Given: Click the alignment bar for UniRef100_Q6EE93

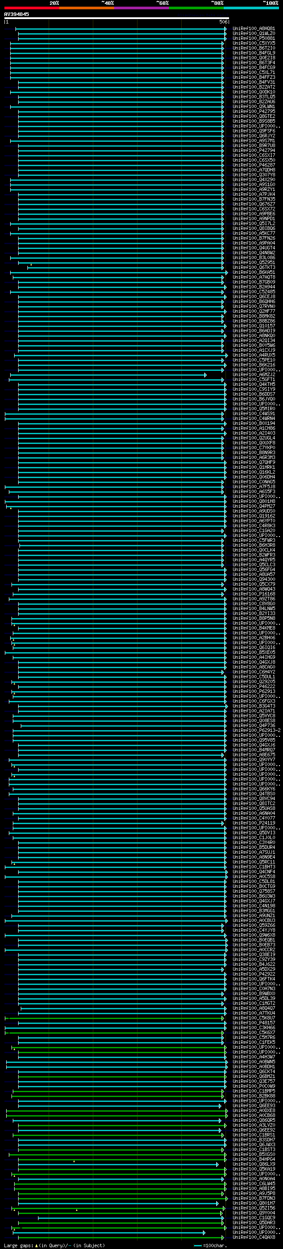Looking at the screenshot, I should 119,1106.
